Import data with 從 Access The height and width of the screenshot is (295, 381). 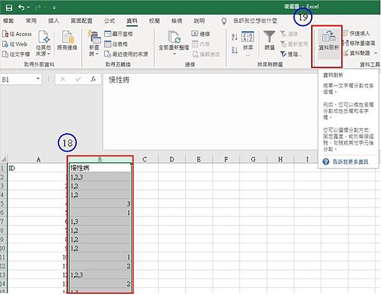pos(17,34)
